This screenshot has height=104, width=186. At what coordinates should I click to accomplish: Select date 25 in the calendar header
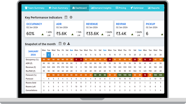(161, 55)
